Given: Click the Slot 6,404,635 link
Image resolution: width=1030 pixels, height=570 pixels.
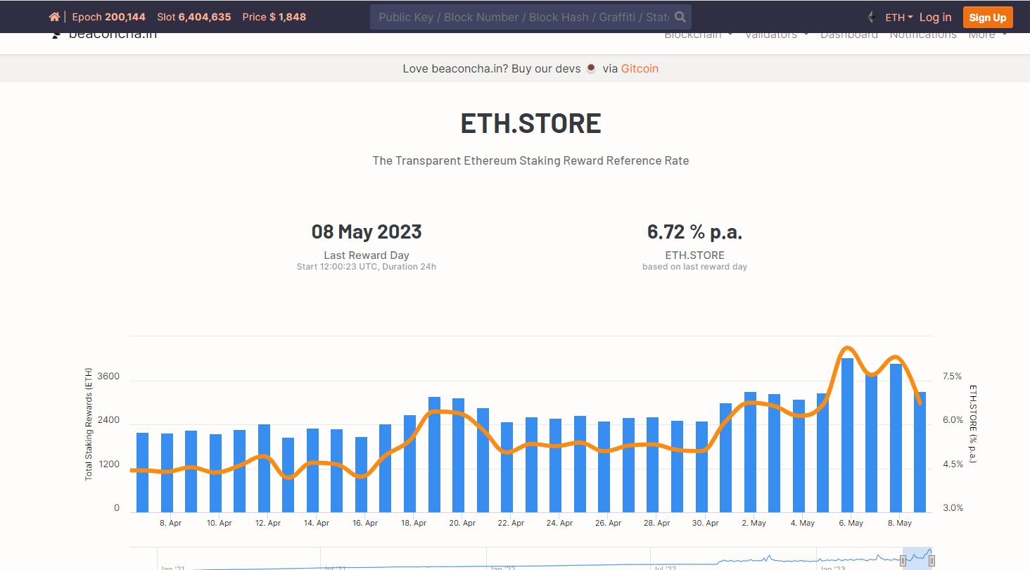Looking at the screenshot, I should click(193, 17).
